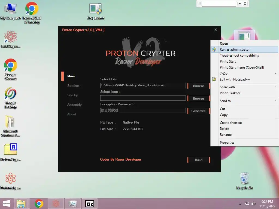Open the volume tray icon

(253, 204)
